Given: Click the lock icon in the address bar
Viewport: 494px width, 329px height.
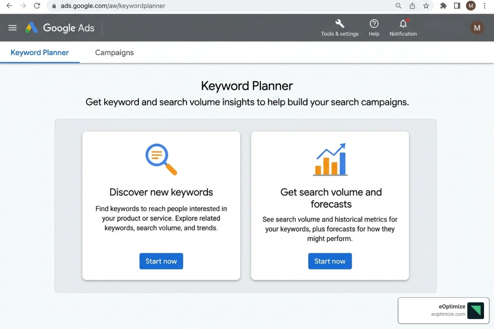Looking at the screenshot, I should tap(54, 6).
